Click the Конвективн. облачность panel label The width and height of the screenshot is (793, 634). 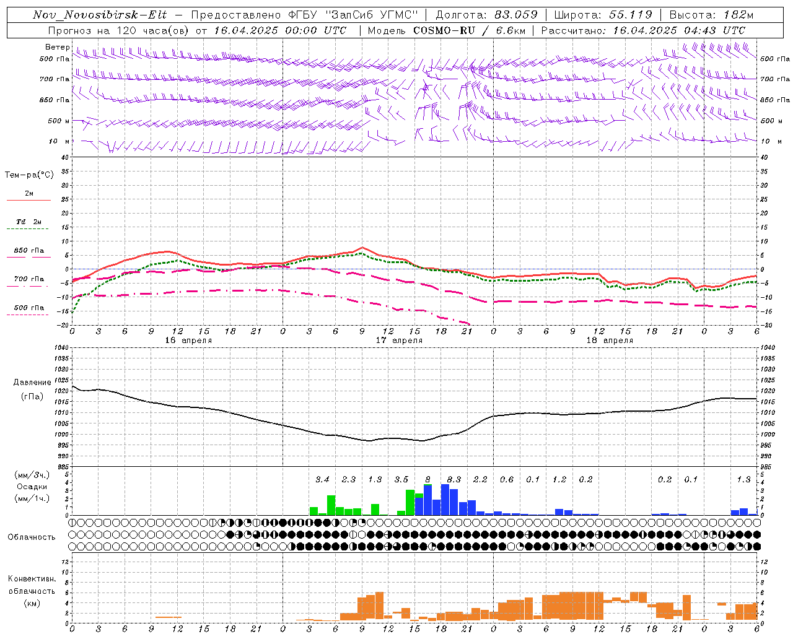point(32,585)
